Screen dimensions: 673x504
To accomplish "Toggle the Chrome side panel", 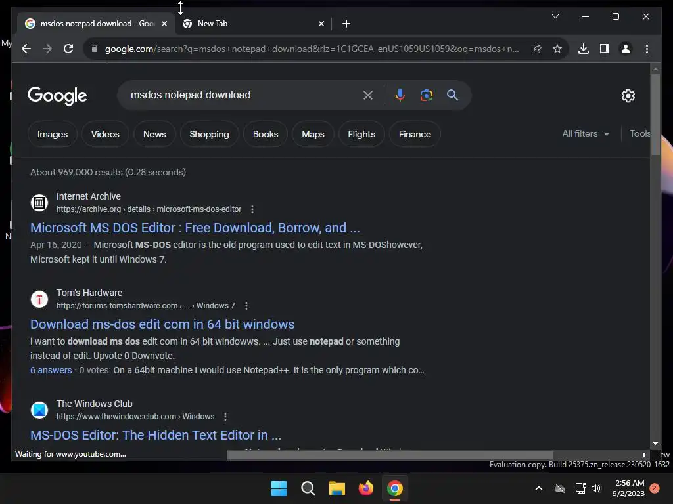I will point(605,49).
